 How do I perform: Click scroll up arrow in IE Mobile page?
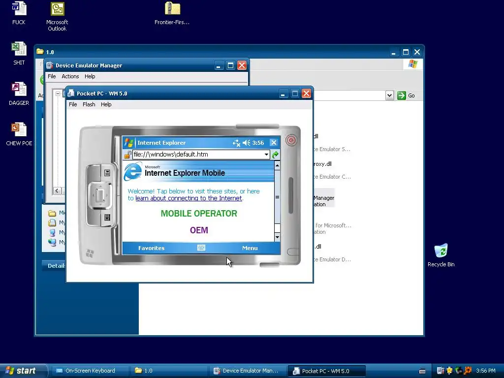pos(277,165)
